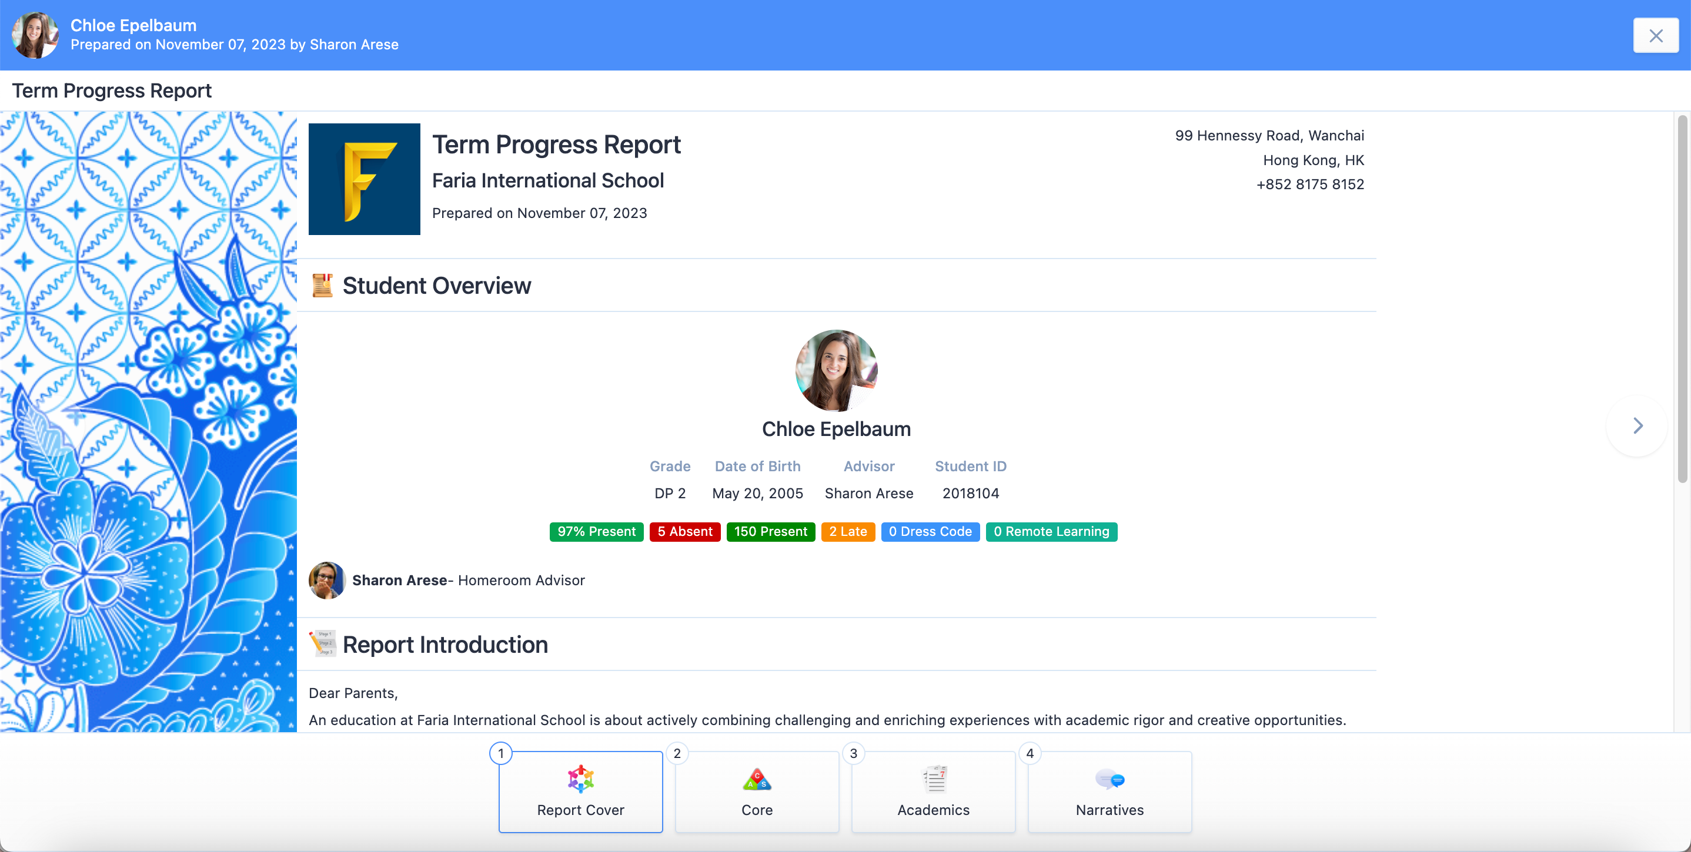The height and width of the screenshot is (852, 1691).
Task: Click Sharon Arese's advisor avatar
Action: [x=326, y=580]
